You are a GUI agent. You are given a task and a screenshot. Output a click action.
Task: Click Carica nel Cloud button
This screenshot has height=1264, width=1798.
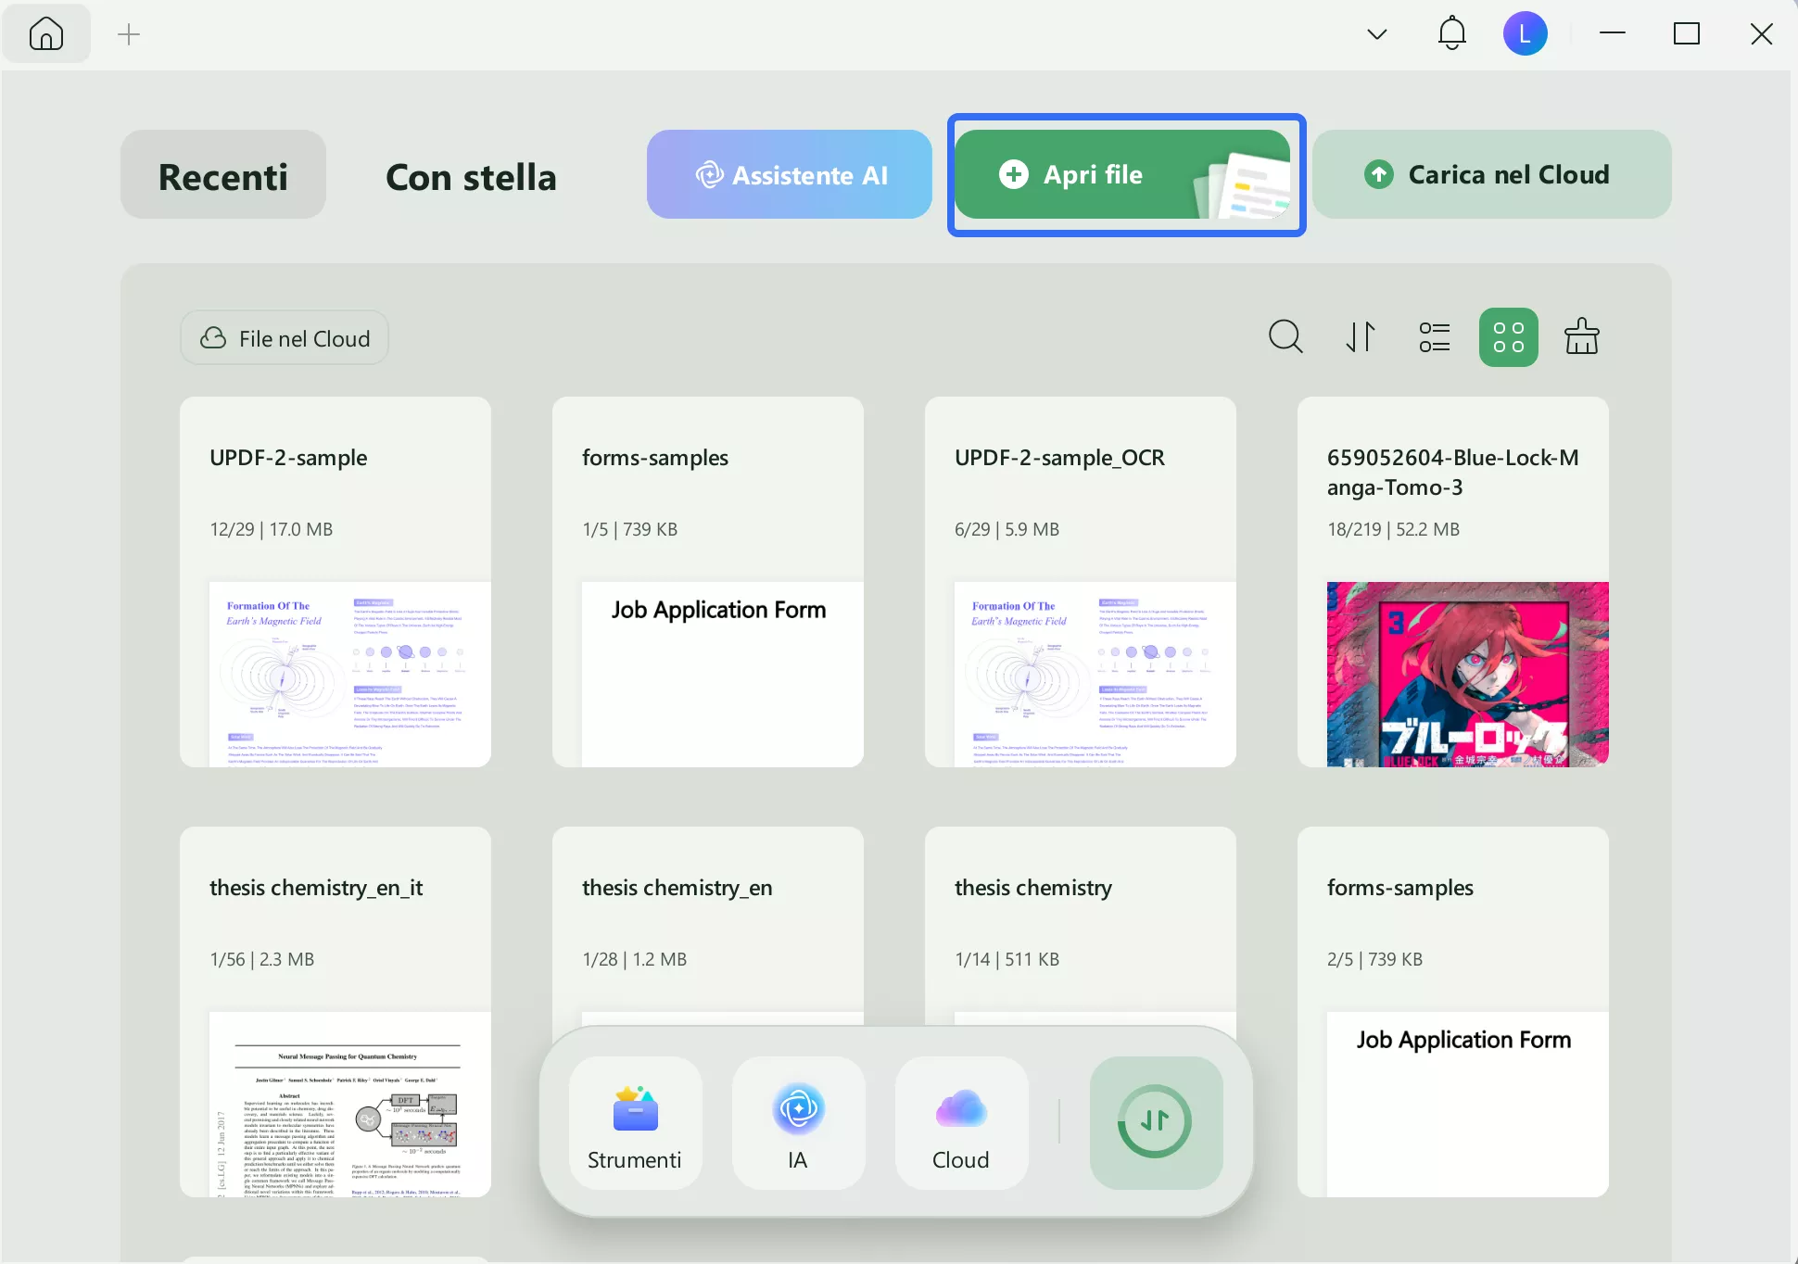(x=1491, y=175)
